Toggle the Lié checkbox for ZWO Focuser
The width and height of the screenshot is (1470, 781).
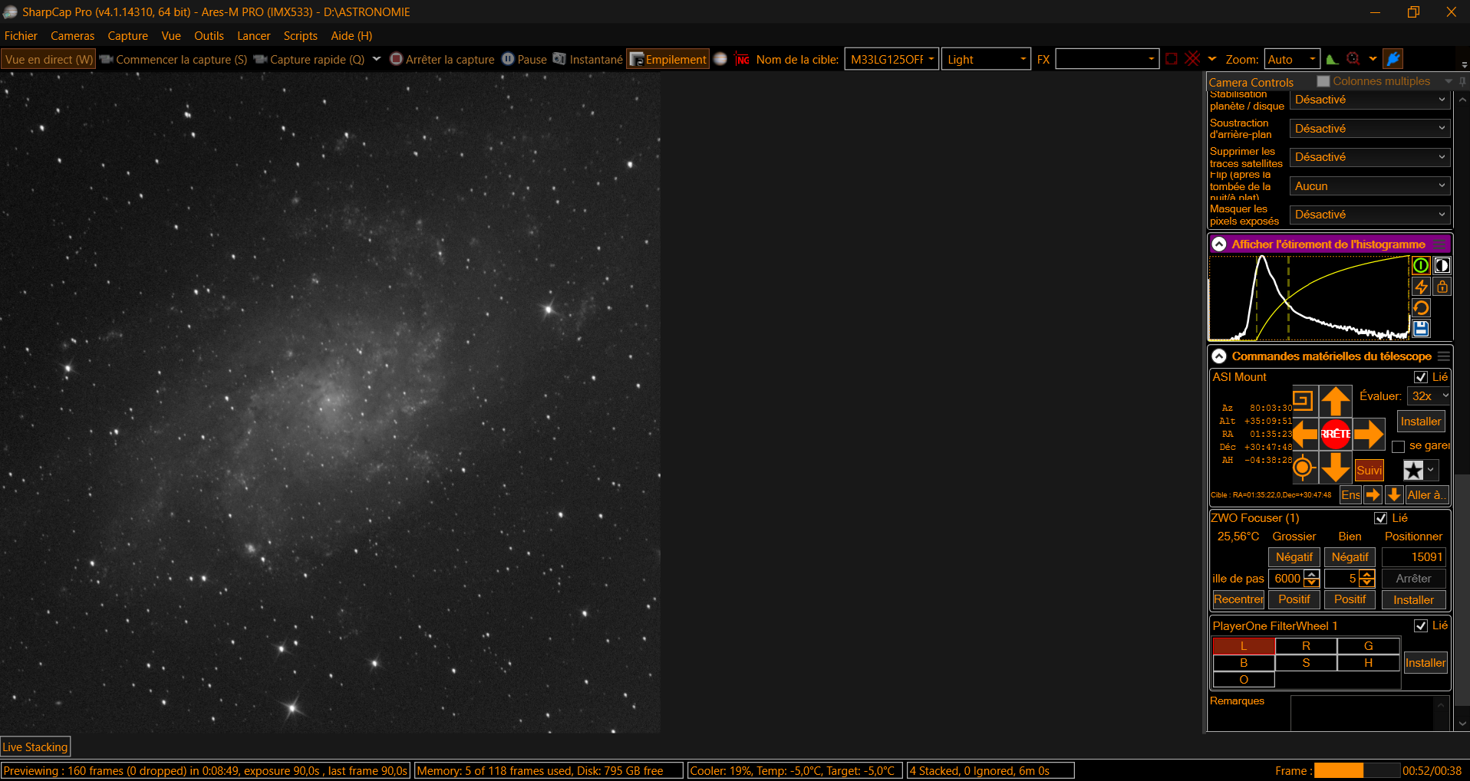click(x=1381, y=518)
